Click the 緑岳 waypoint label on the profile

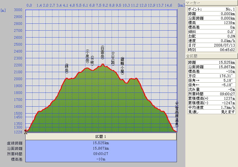(x=66, y=68)
